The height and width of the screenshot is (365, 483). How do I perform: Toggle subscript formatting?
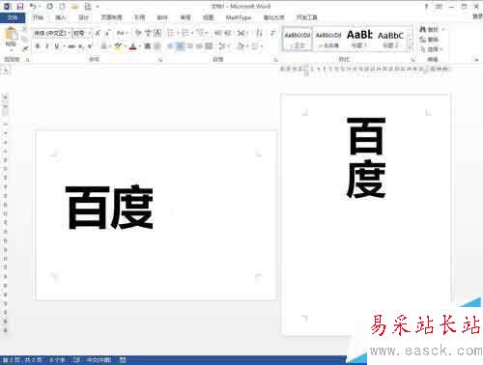click(81, 46)
